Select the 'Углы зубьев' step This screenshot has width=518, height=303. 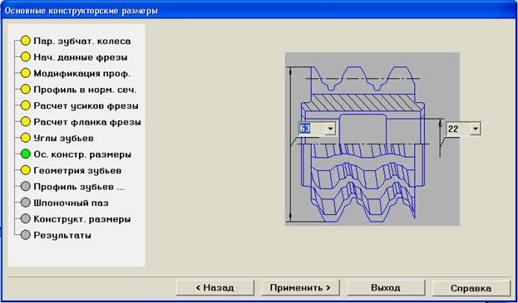click(63, 138)
